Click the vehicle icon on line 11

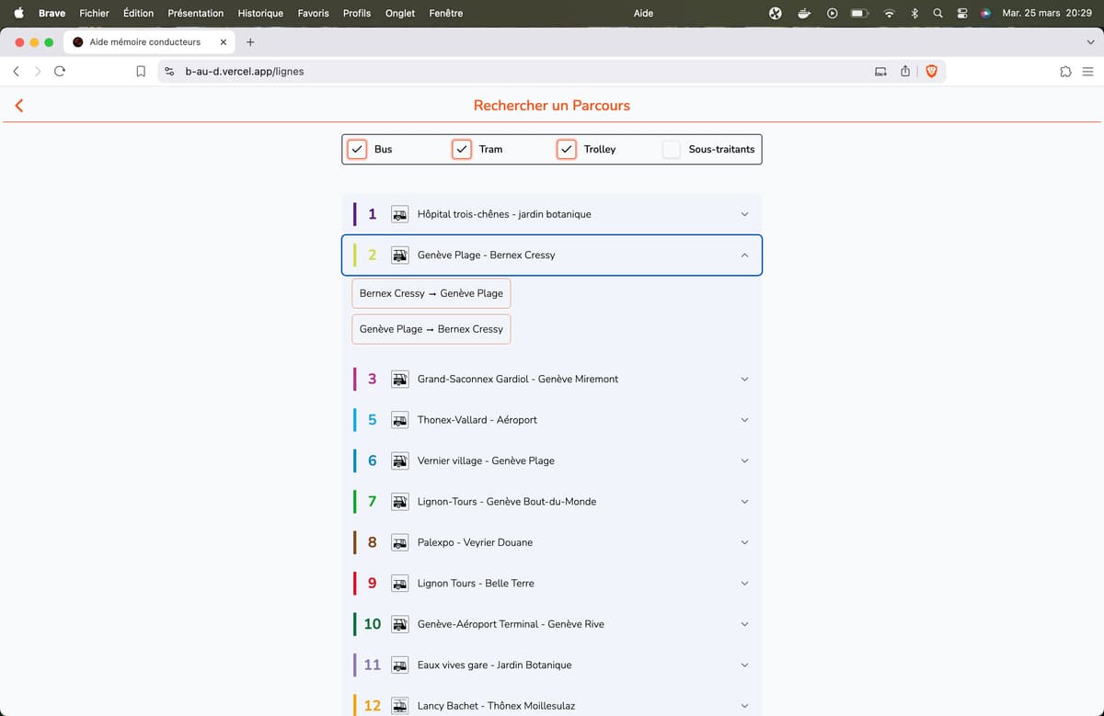coord(399,665)
